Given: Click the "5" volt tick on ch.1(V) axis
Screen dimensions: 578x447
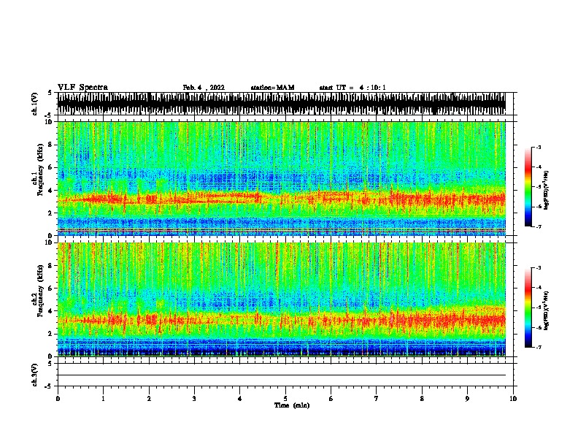Looking at the screenshot, I should (50, 93).
